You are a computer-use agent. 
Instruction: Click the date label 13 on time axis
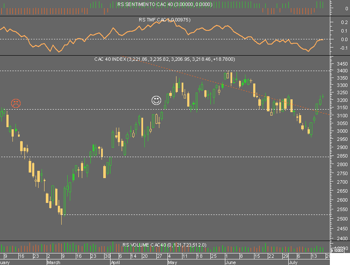tap(314, 256)
